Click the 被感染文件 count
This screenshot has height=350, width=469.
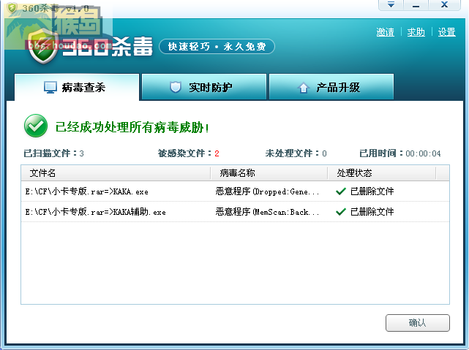[x=217, y=153]
